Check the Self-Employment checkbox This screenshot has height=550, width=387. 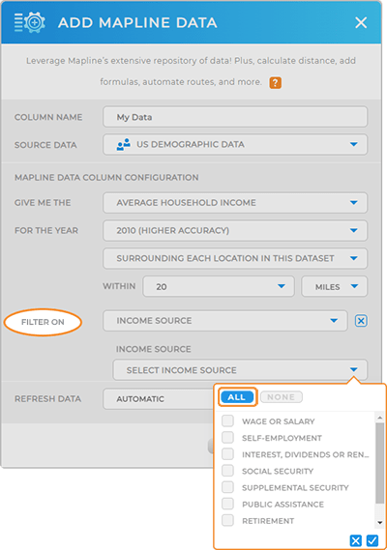pos(227,438)
